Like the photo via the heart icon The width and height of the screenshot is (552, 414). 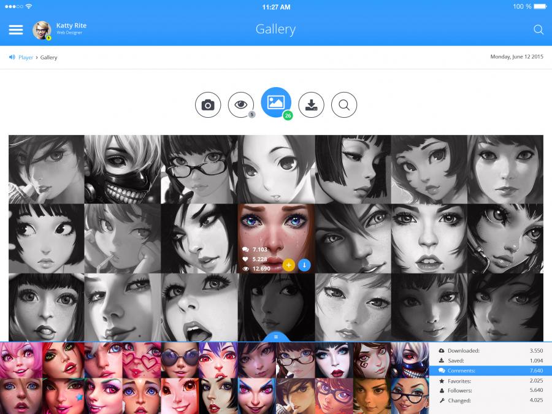coord(246,259)
